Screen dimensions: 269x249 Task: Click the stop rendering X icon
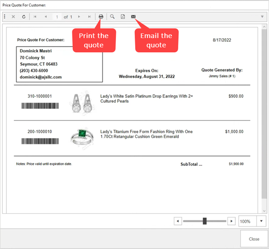pos(13,17)
